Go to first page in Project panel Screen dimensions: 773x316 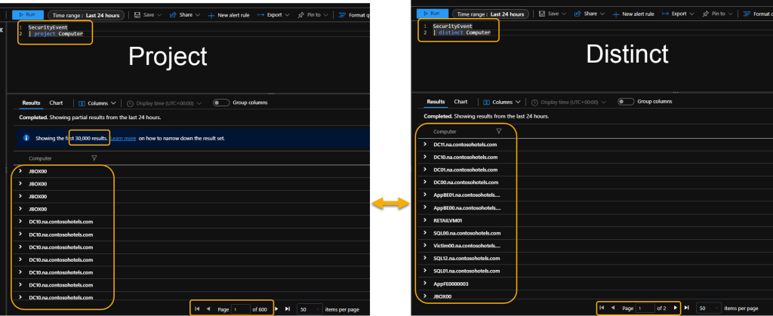click(x=197, y=309)
